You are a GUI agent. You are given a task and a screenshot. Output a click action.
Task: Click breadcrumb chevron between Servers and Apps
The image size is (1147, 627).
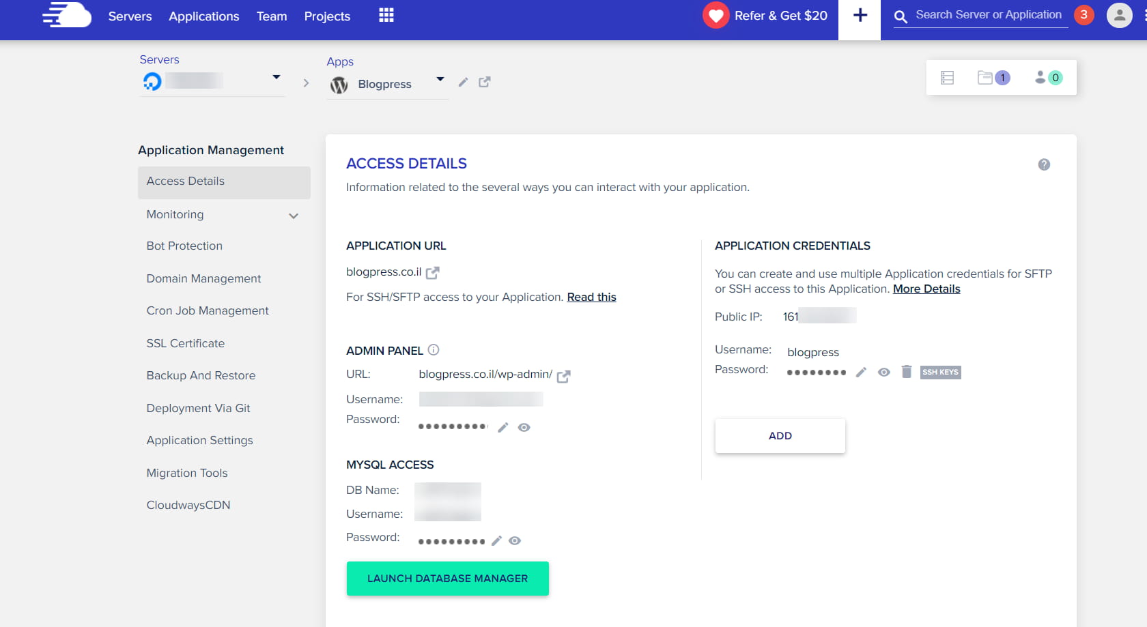[x=306, y=83]
